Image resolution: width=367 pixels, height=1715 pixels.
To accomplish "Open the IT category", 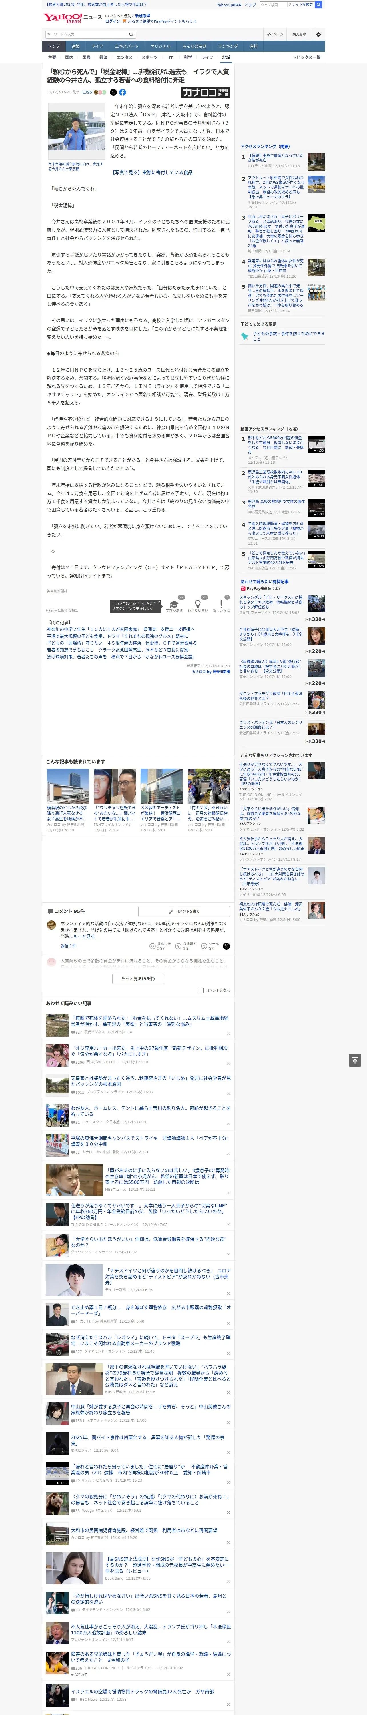I will 171,57.
